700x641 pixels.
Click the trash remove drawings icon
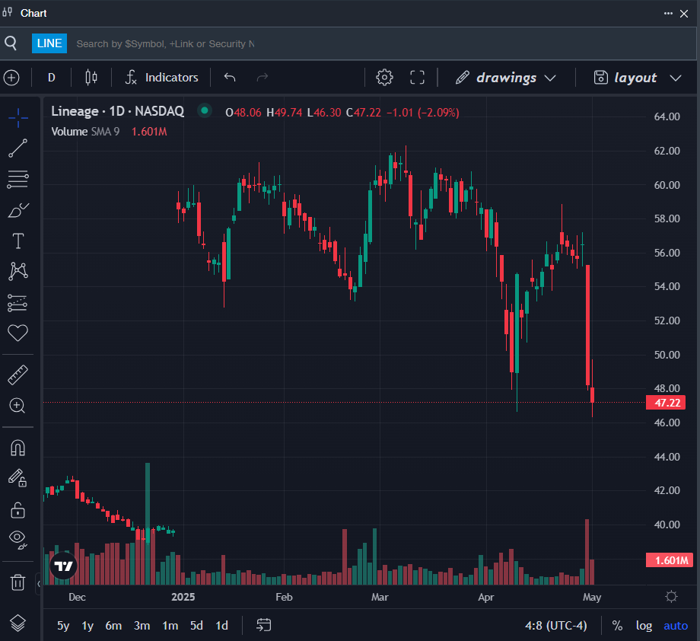(x=17, y=582)
